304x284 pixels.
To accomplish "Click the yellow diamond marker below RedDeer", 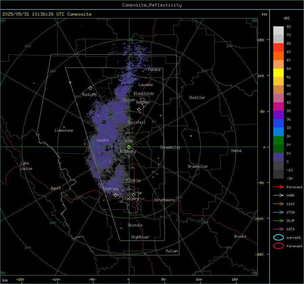I will coord(139,110).
